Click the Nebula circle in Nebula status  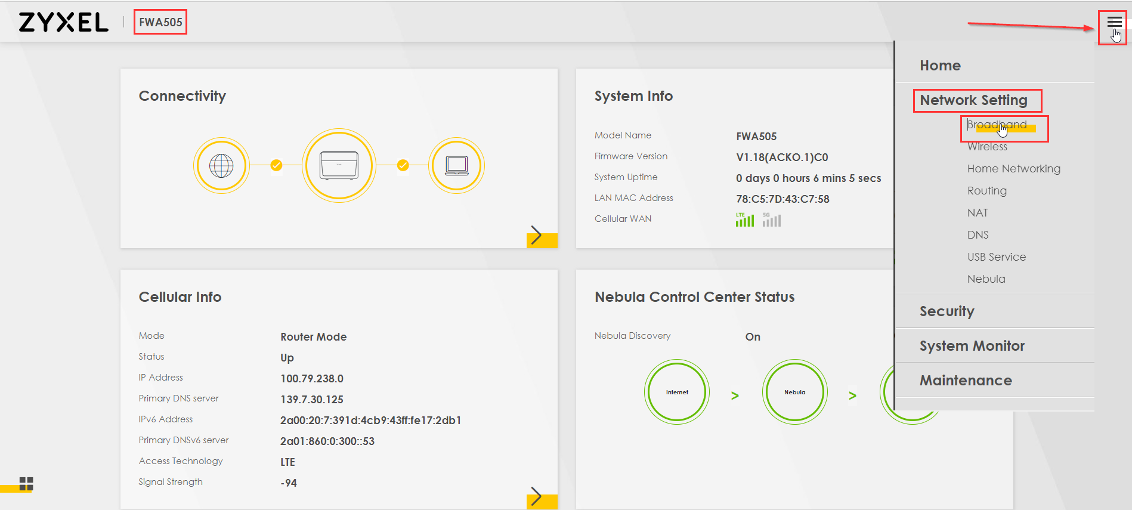coord(794,392)
